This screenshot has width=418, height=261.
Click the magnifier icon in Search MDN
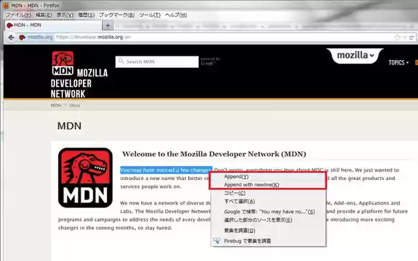(121, 61)
